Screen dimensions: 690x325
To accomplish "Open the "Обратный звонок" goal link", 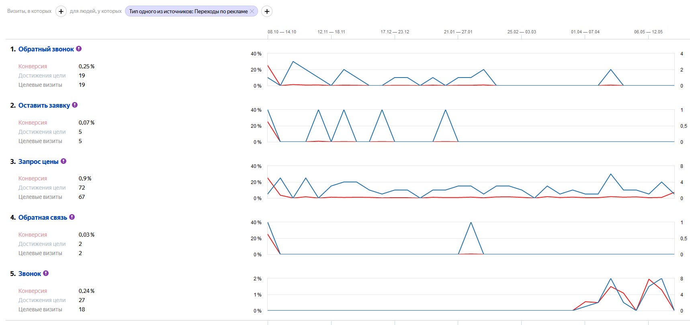I will coord(46,49).
